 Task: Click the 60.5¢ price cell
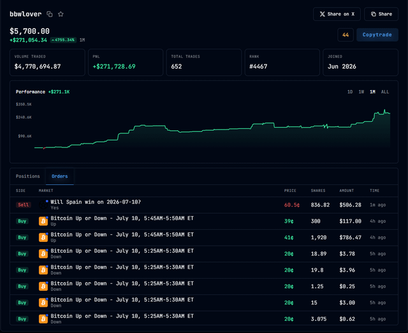pyautogui.click(x=292, y=205)
